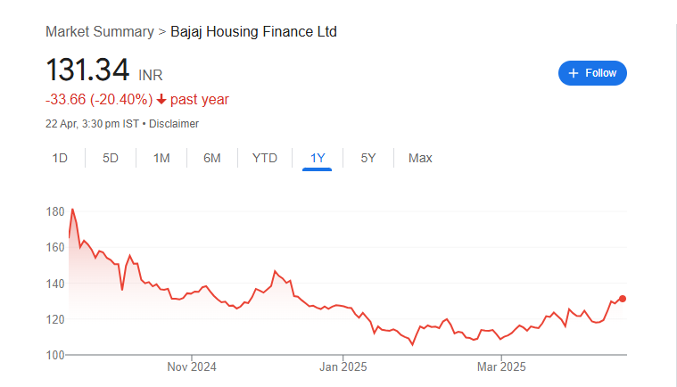This screenshot has width=677, height=387.
Task: Switch to the 1D time range
Action: 60,158
